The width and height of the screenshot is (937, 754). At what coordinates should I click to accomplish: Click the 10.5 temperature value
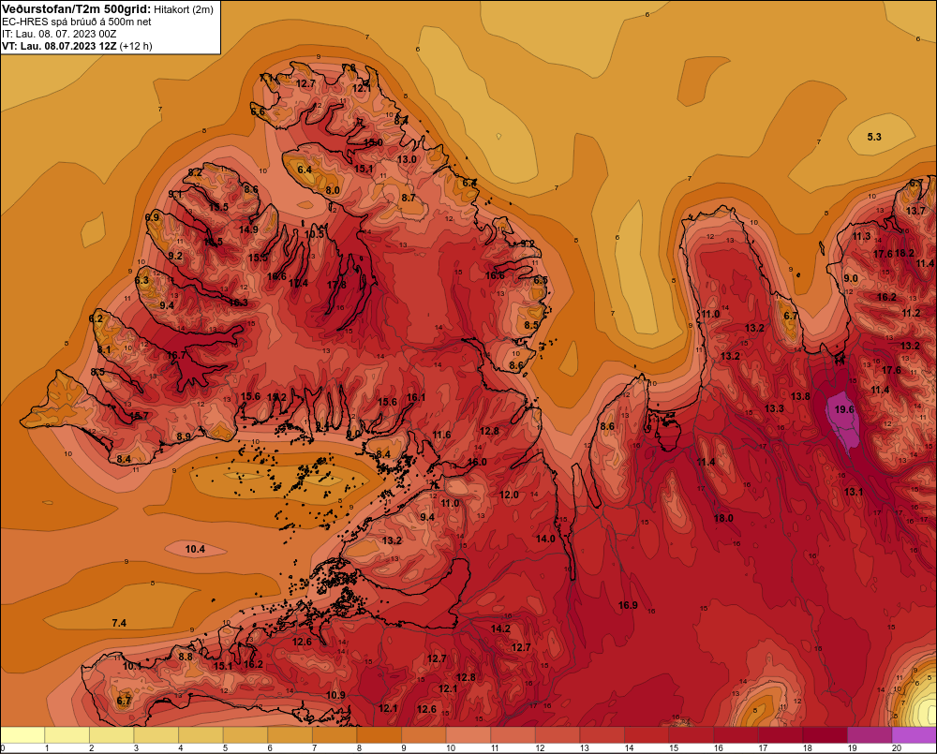click(x=314, y=234)
